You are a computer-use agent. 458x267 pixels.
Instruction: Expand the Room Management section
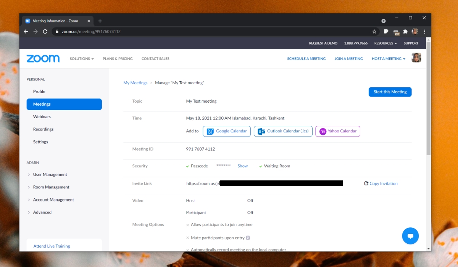(51, 187)
